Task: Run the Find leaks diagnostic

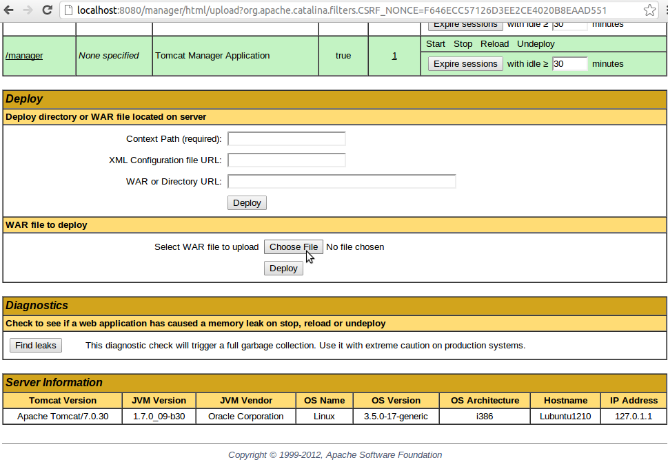Action: coord(36,346)
